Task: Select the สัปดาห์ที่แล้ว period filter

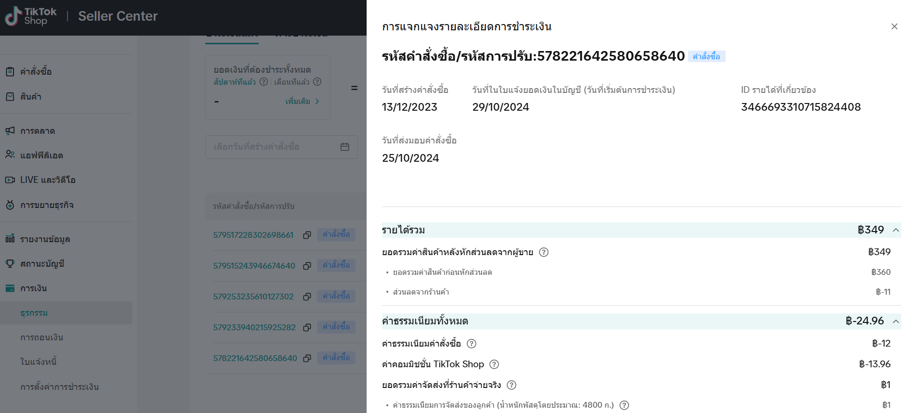Action: tap(235, 82)
